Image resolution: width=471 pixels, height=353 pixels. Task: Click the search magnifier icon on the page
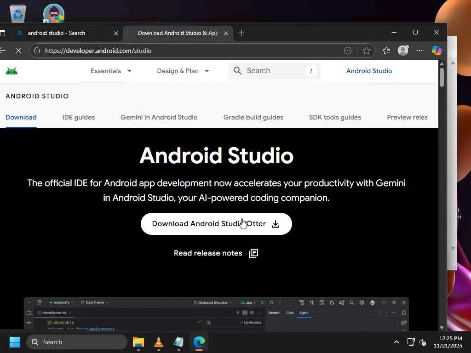(237, 71)
